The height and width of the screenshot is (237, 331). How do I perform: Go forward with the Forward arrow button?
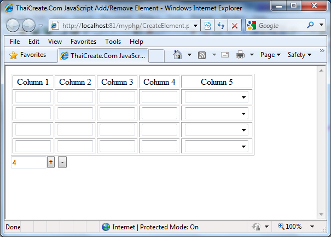[28, 25]
